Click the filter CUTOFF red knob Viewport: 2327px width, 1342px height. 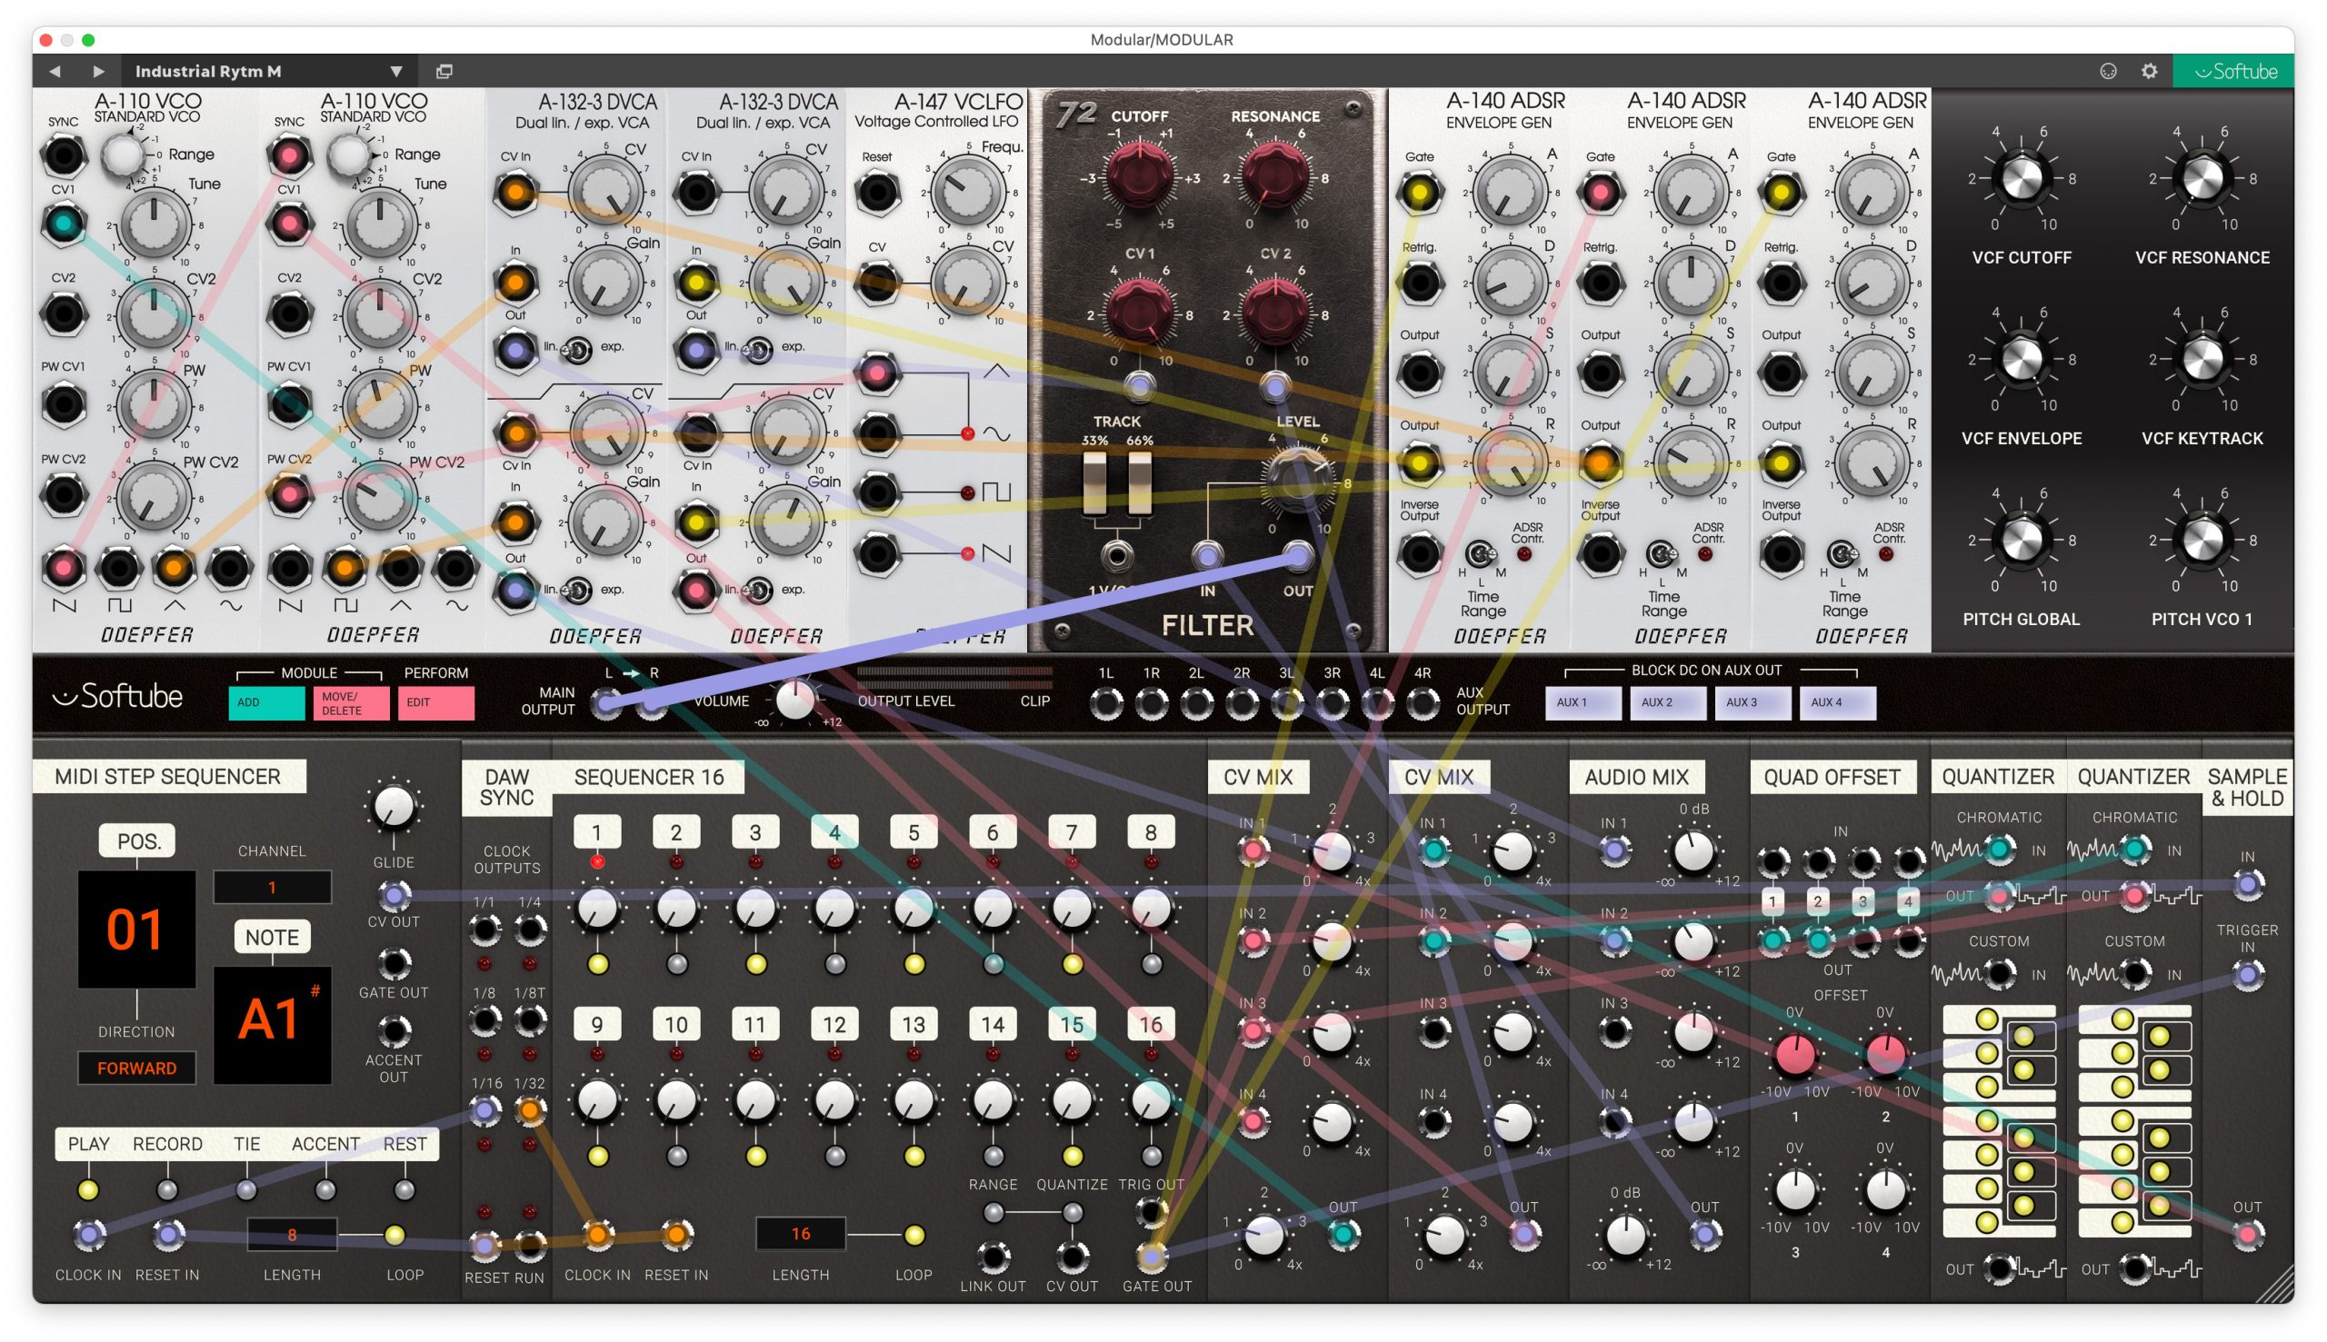click(1141, 174)
